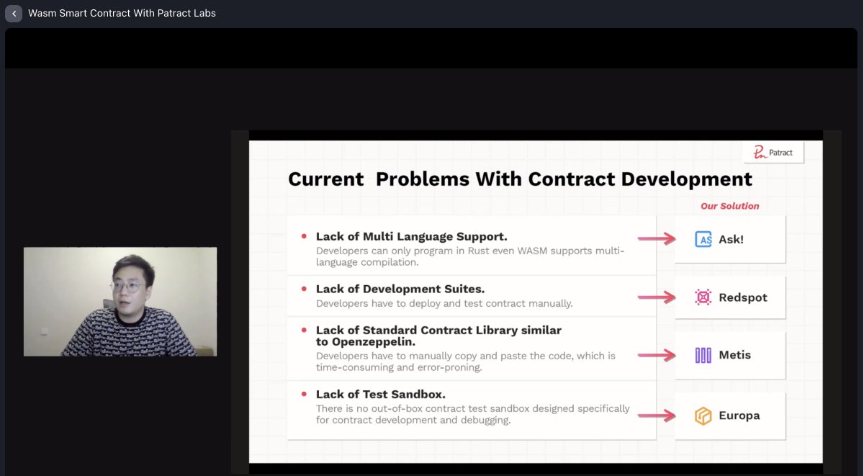
Task: Click 'Lack of Standard Contract Library' heading
Action: (438, 336)
